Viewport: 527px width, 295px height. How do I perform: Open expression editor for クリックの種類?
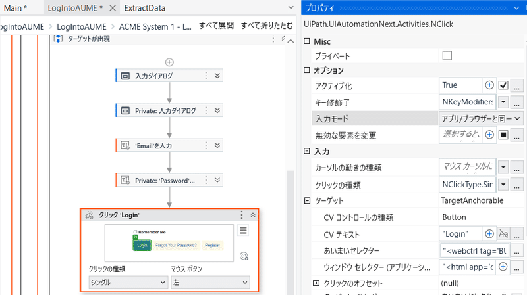[x=517, y=185]
